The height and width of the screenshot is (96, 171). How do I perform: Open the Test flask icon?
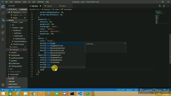[x=3, y=39]
